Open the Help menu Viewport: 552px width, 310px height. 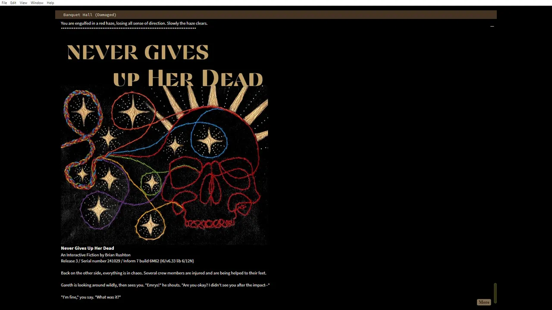50,3
